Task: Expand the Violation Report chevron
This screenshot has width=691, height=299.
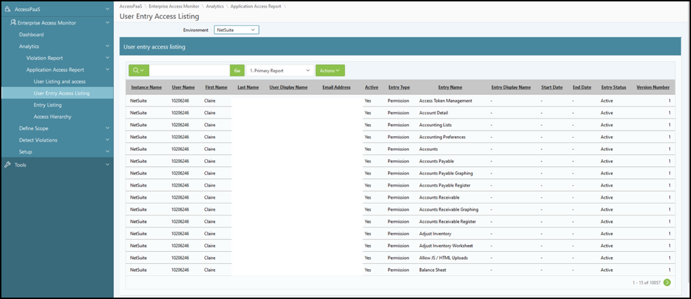Action: pos(107,58)
